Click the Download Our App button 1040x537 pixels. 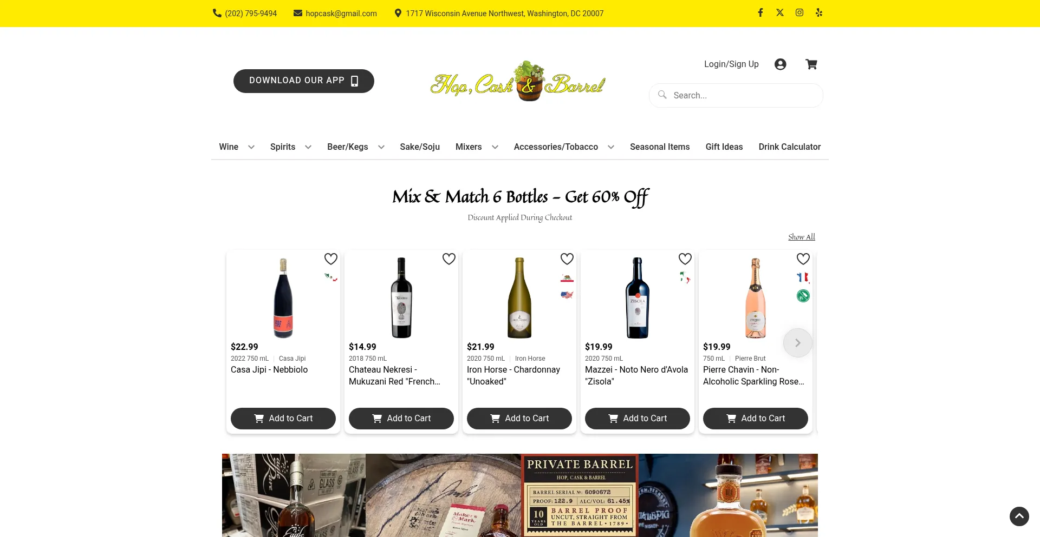click(x=303, y=81)
